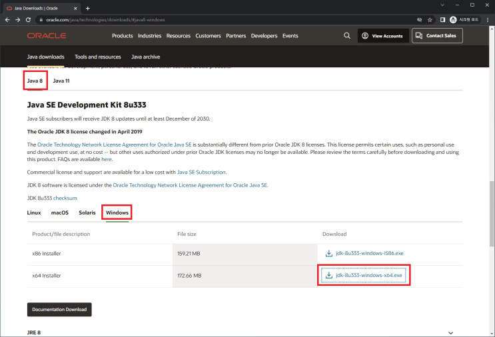Click the second OTN License Agreement link
495x337 pixels.
[191, 185]
